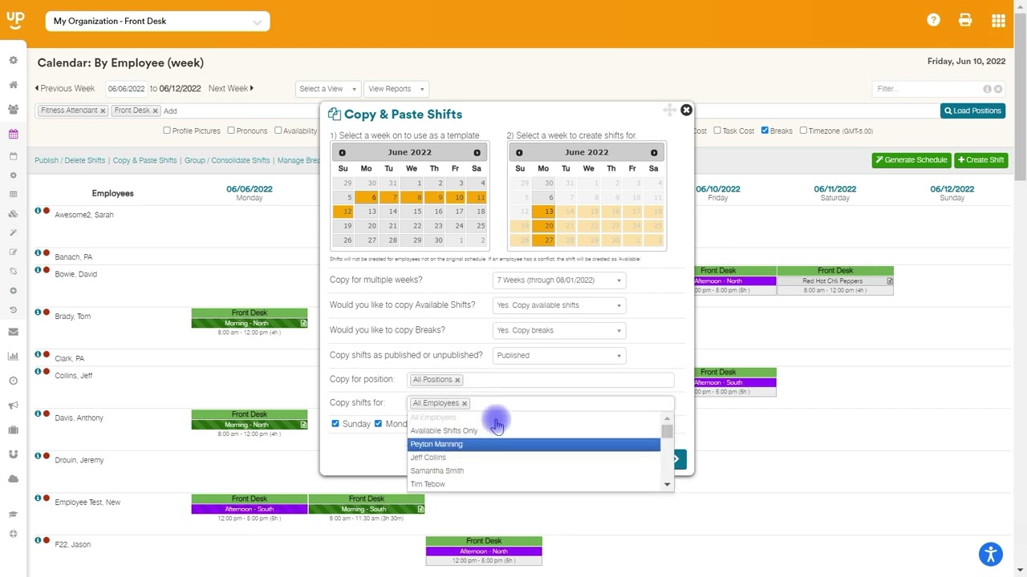Go to next month in the create-shifts calendar

coord(654,152)
